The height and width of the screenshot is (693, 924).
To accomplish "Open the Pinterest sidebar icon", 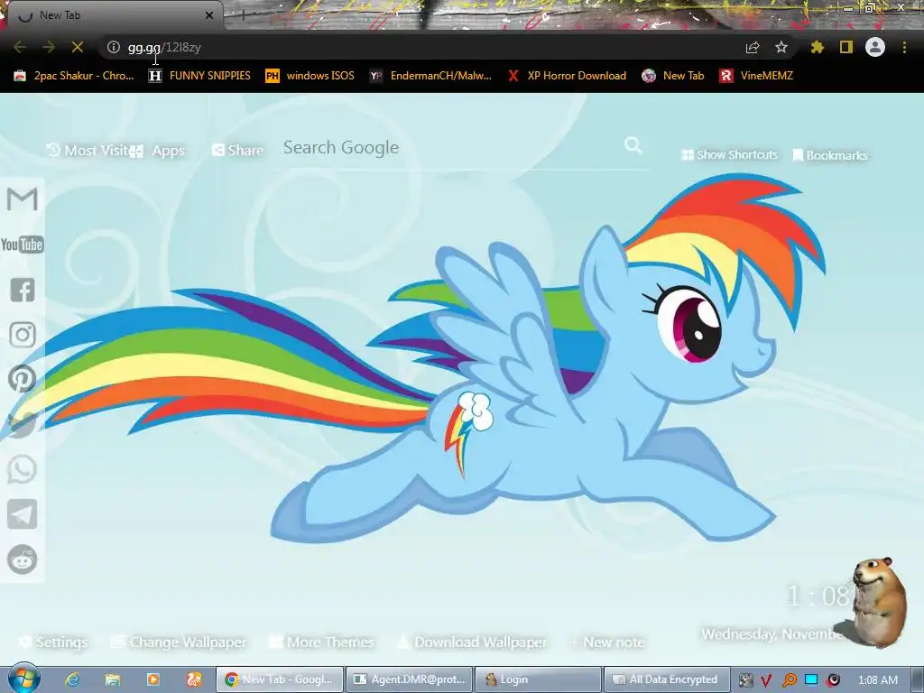I will click(x=23, y=379).
